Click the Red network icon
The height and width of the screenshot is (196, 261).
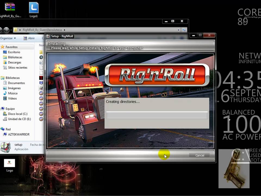click(x=2, y=129)
